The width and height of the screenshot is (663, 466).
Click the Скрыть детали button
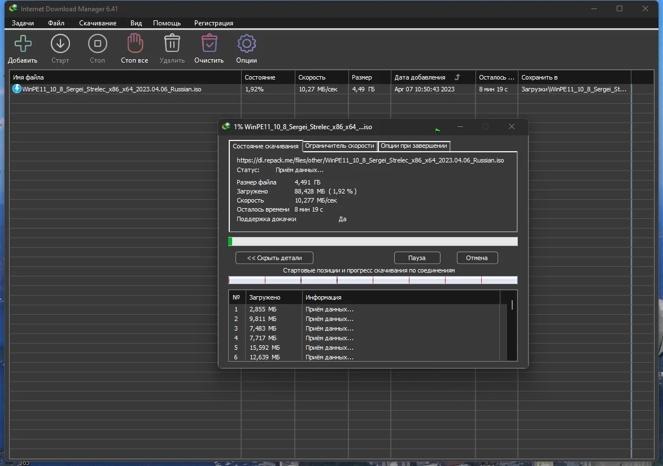coord(274,258)
